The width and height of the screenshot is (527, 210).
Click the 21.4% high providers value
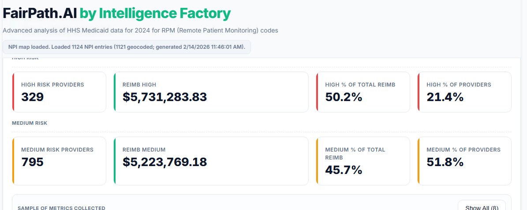pos(445,97)
